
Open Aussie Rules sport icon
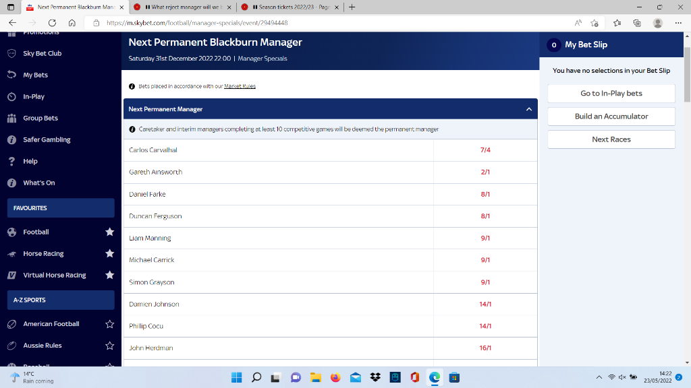click(12, 346)
